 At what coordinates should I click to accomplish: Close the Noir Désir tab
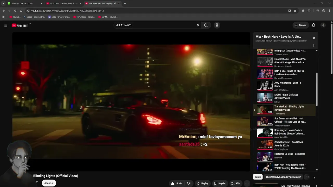[80, 3]
